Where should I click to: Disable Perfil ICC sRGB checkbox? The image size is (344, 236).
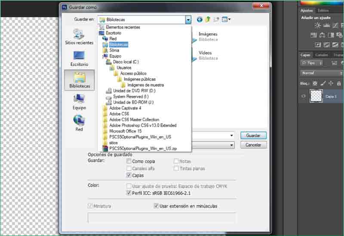129,193
